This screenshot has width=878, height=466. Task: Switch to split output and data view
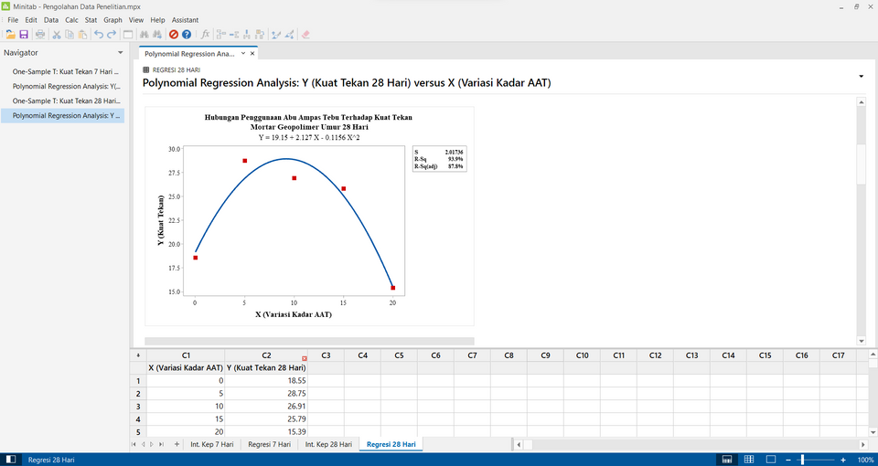[727, 460]
